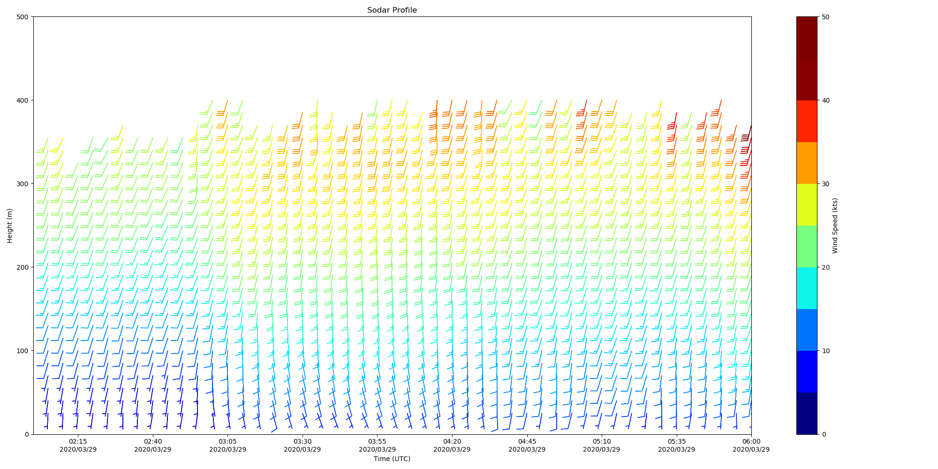Click the colorbar 20 tick label

(x=825, y=267)
